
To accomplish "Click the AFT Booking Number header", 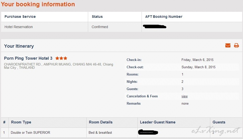I will pos(164,17).
